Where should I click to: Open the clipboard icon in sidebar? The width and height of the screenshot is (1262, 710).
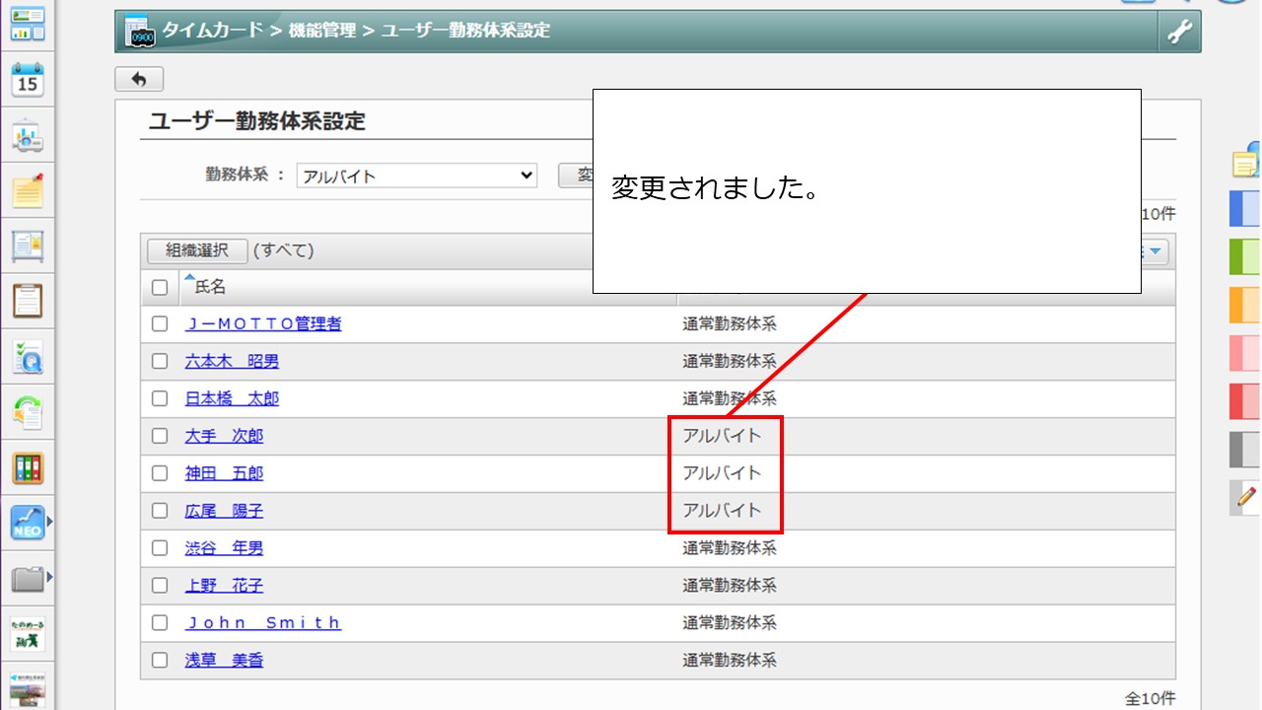coord(28,301)
